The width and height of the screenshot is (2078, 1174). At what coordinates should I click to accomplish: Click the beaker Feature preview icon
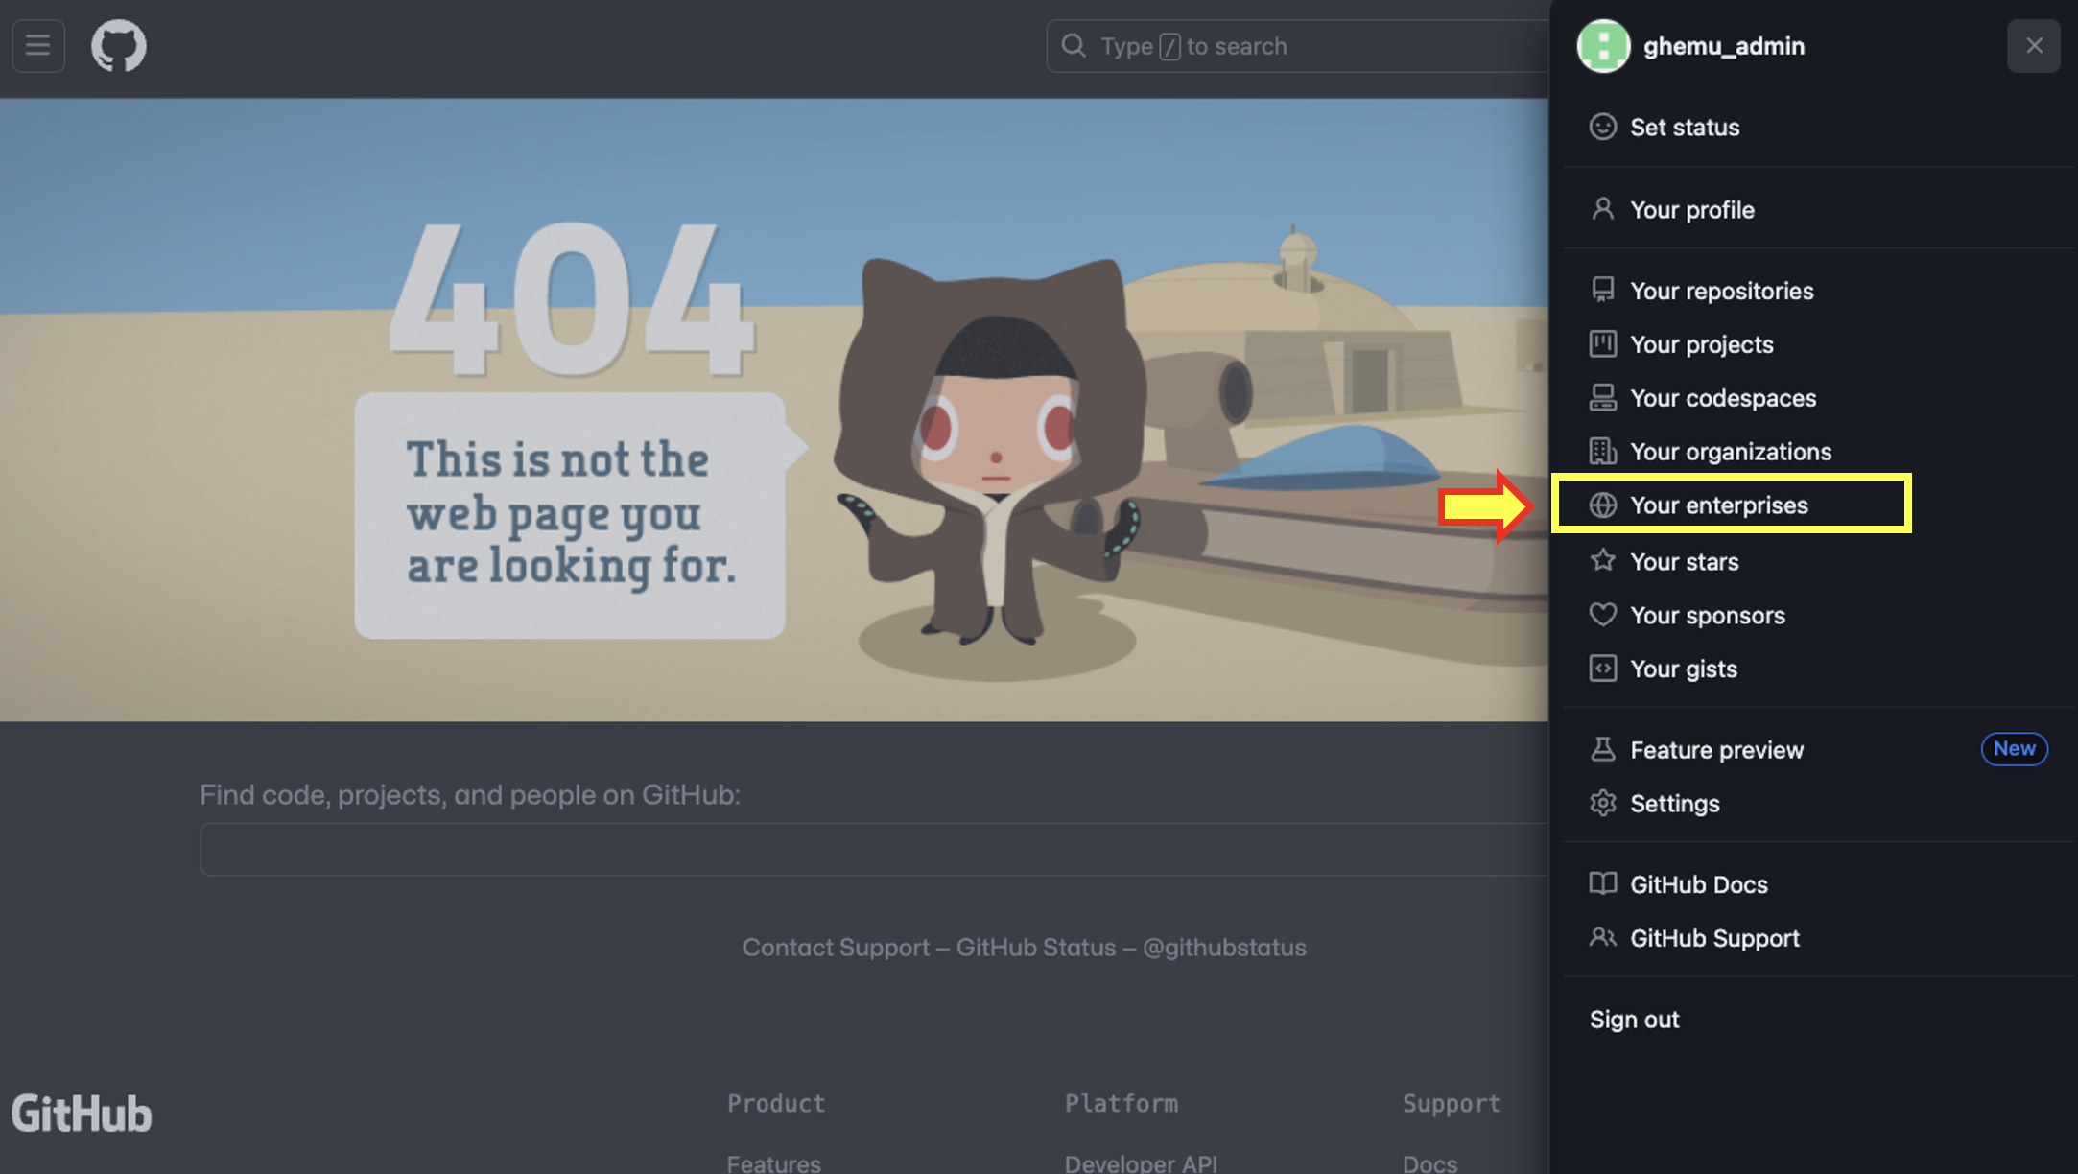coord(1602,749)
